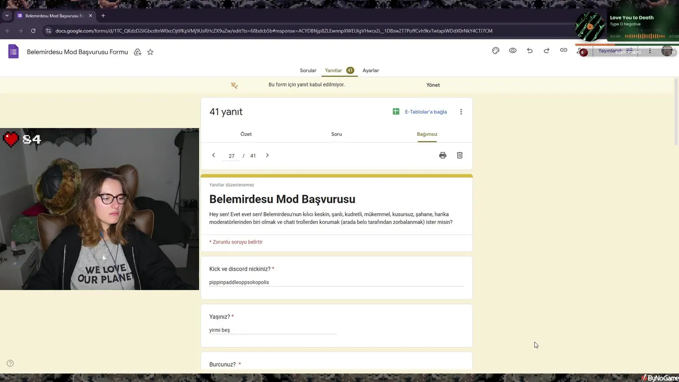Click the move to Drive folder icon

pyautogui.click(x=137, y=52)
